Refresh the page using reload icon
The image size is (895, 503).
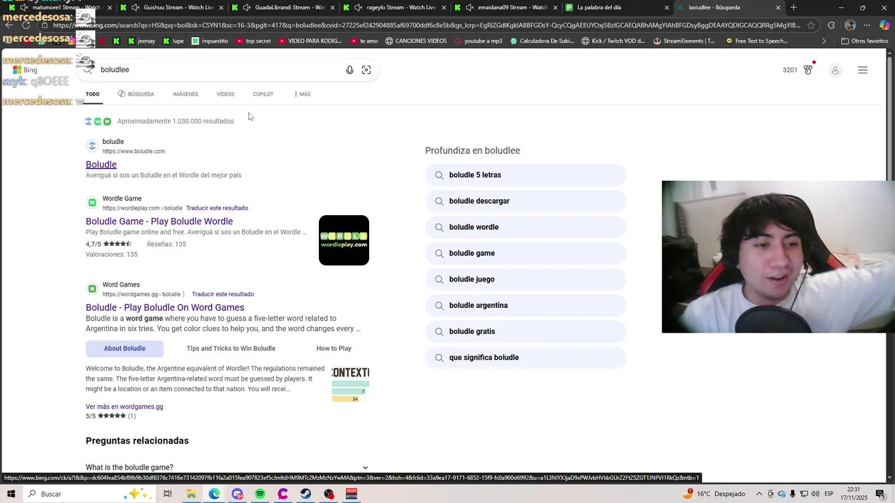(27, 25)
